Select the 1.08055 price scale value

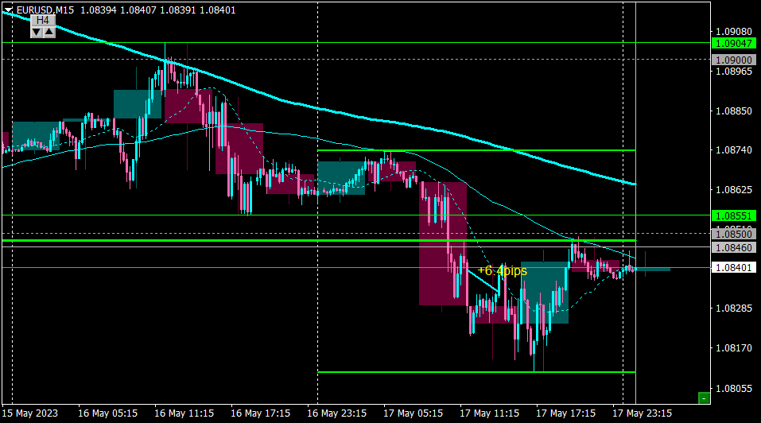pyautogui.click(x=734, y=389)
